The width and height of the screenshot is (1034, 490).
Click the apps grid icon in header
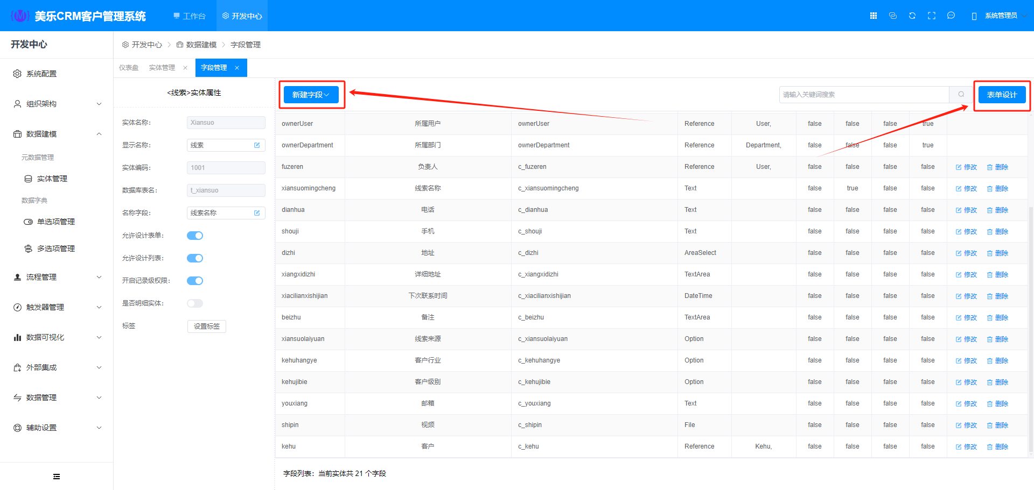[874, 16]
